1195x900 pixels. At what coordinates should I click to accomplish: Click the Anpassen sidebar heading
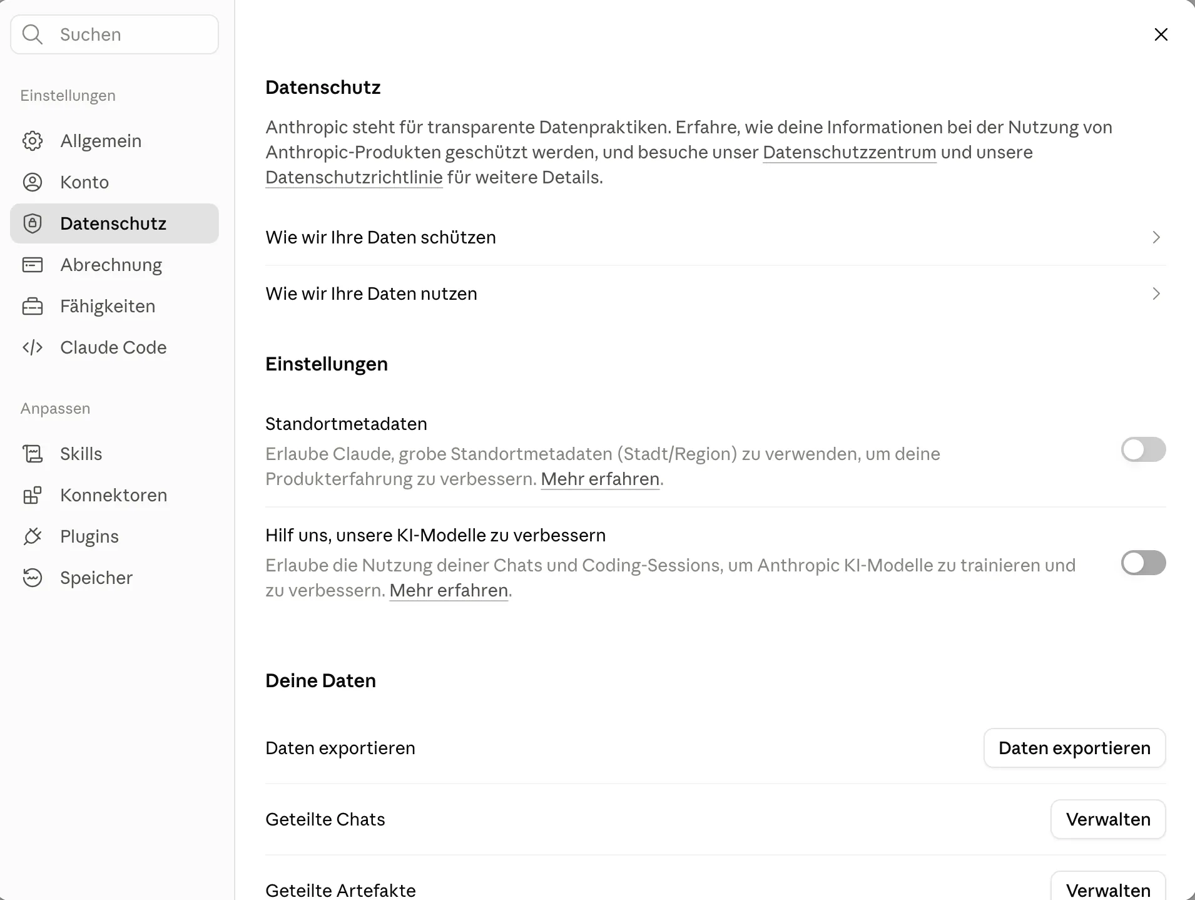(x=55, y=408)
